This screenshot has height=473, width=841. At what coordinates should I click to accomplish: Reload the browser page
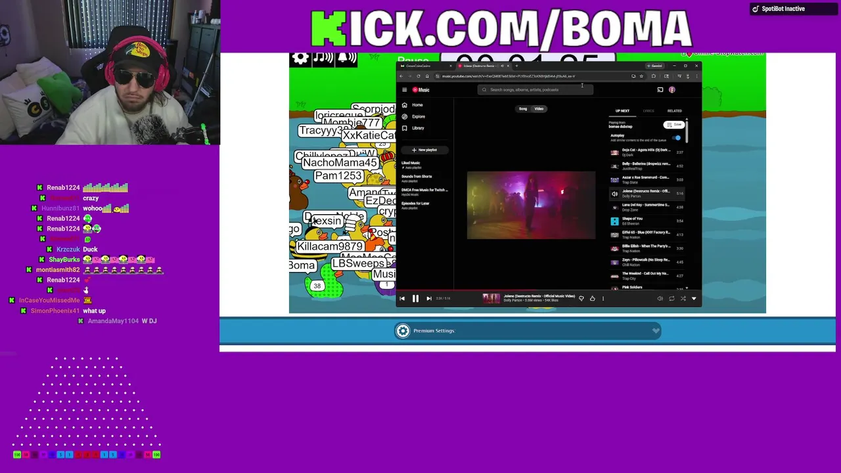(419, 76)
